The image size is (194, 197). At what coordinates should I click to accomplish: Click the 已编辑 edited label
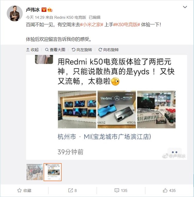[x=95, y=17]
